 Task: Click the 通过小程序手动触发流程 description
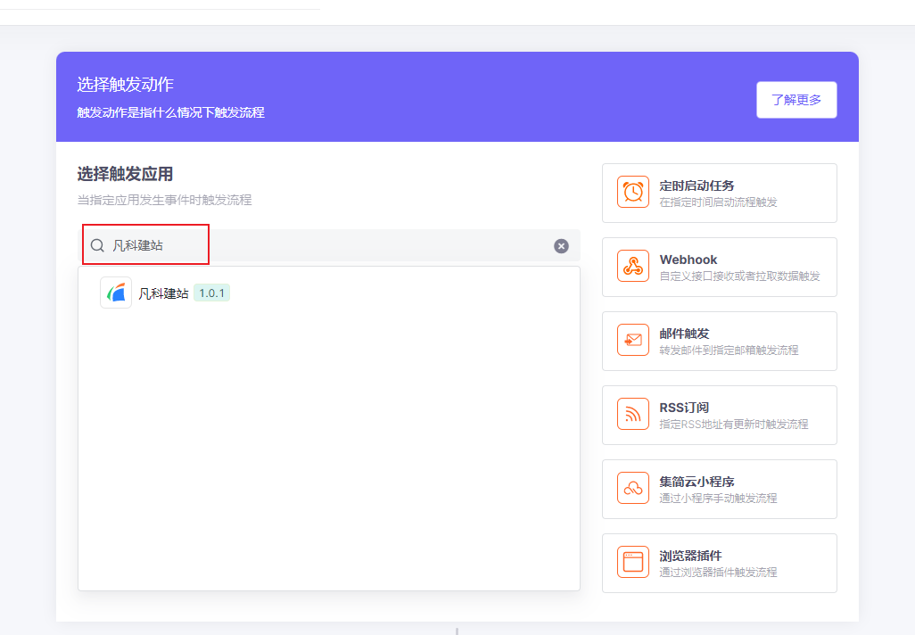click(x=718, y=499)
